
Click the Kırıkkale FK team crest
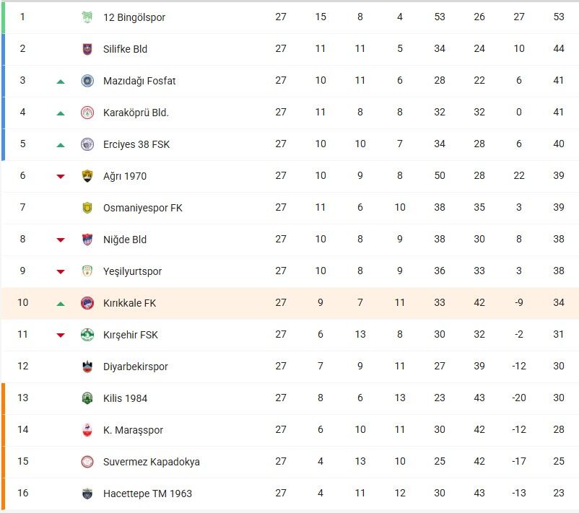pyautogui.click(x=87, y=303)
